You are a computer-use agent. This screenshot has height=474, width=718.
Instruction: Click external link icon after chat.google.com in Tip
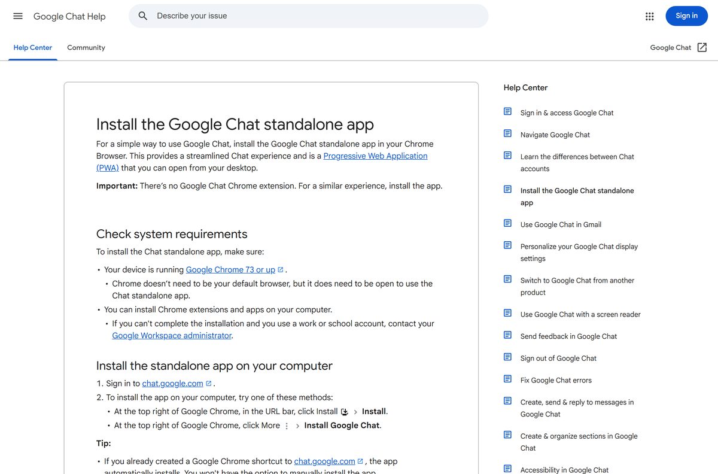pos(360,461)
